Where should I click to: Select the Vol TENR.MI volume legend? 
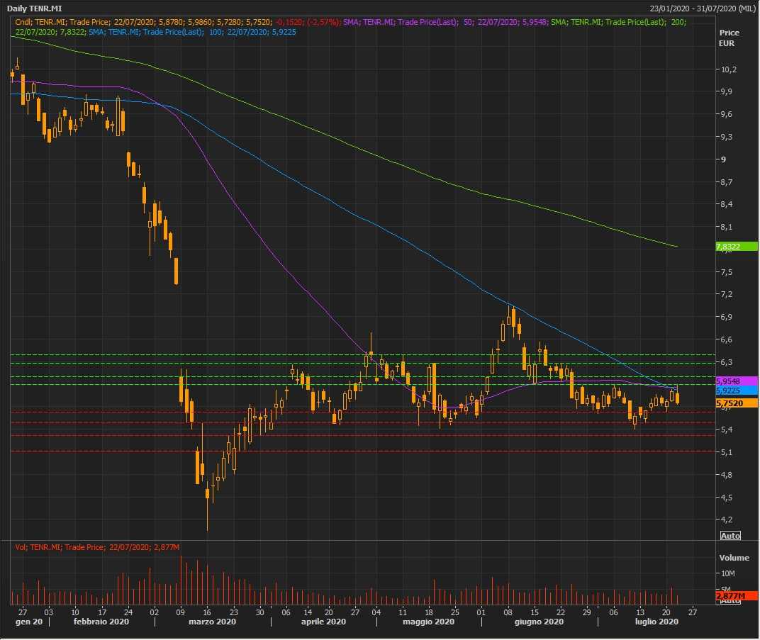tap(97, 547)
